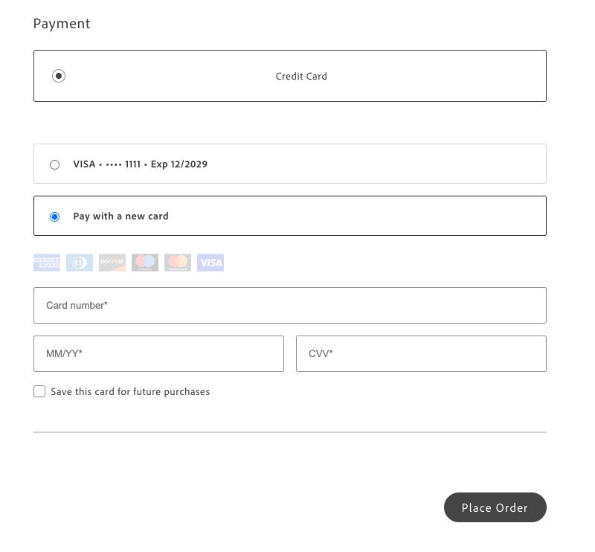Viewport: 595px width, 552px height.
Task: Click the VISA card brand icon
Action: click(x=210, y=263)
